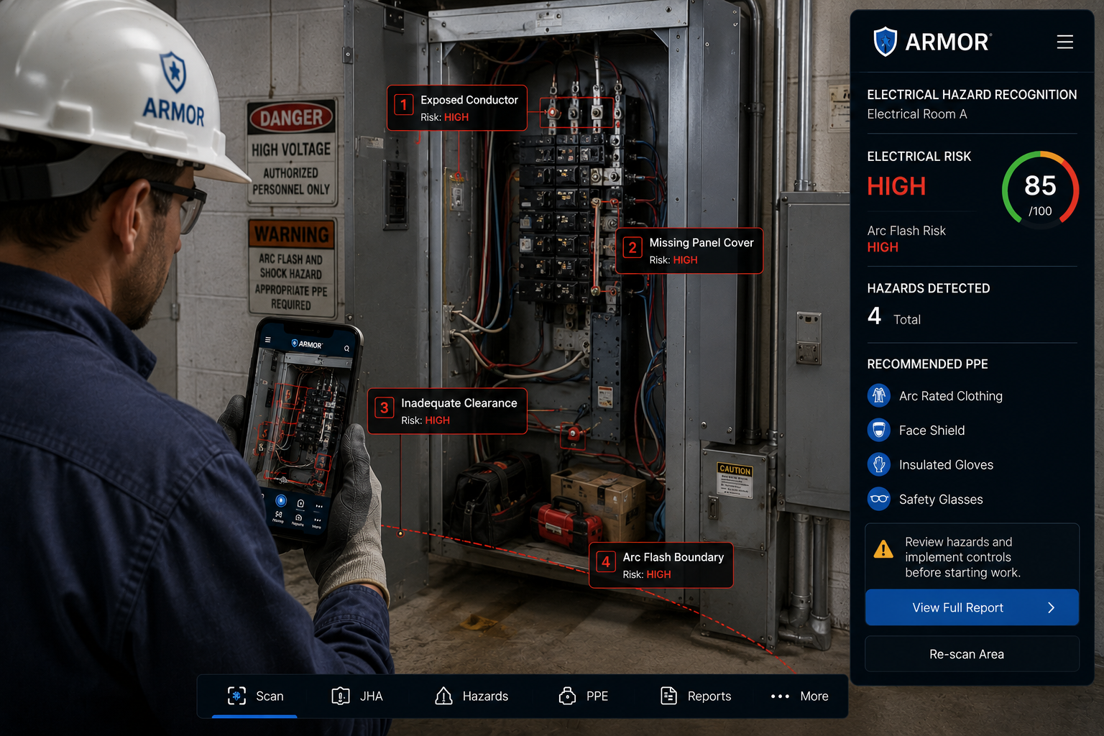Click the HIGH electrical risk value

click(x=896, y=186)
